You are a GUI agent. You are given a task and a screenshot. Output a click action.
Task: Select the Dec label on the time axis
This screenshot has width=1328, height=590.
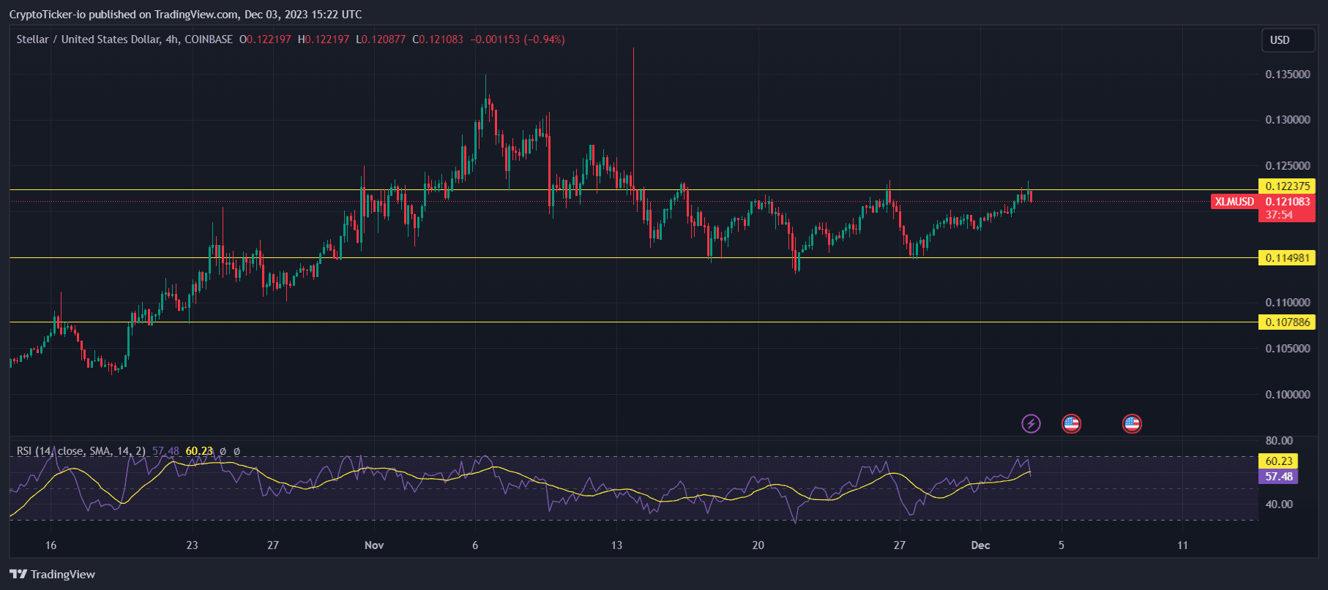click(x=980, y=545)
